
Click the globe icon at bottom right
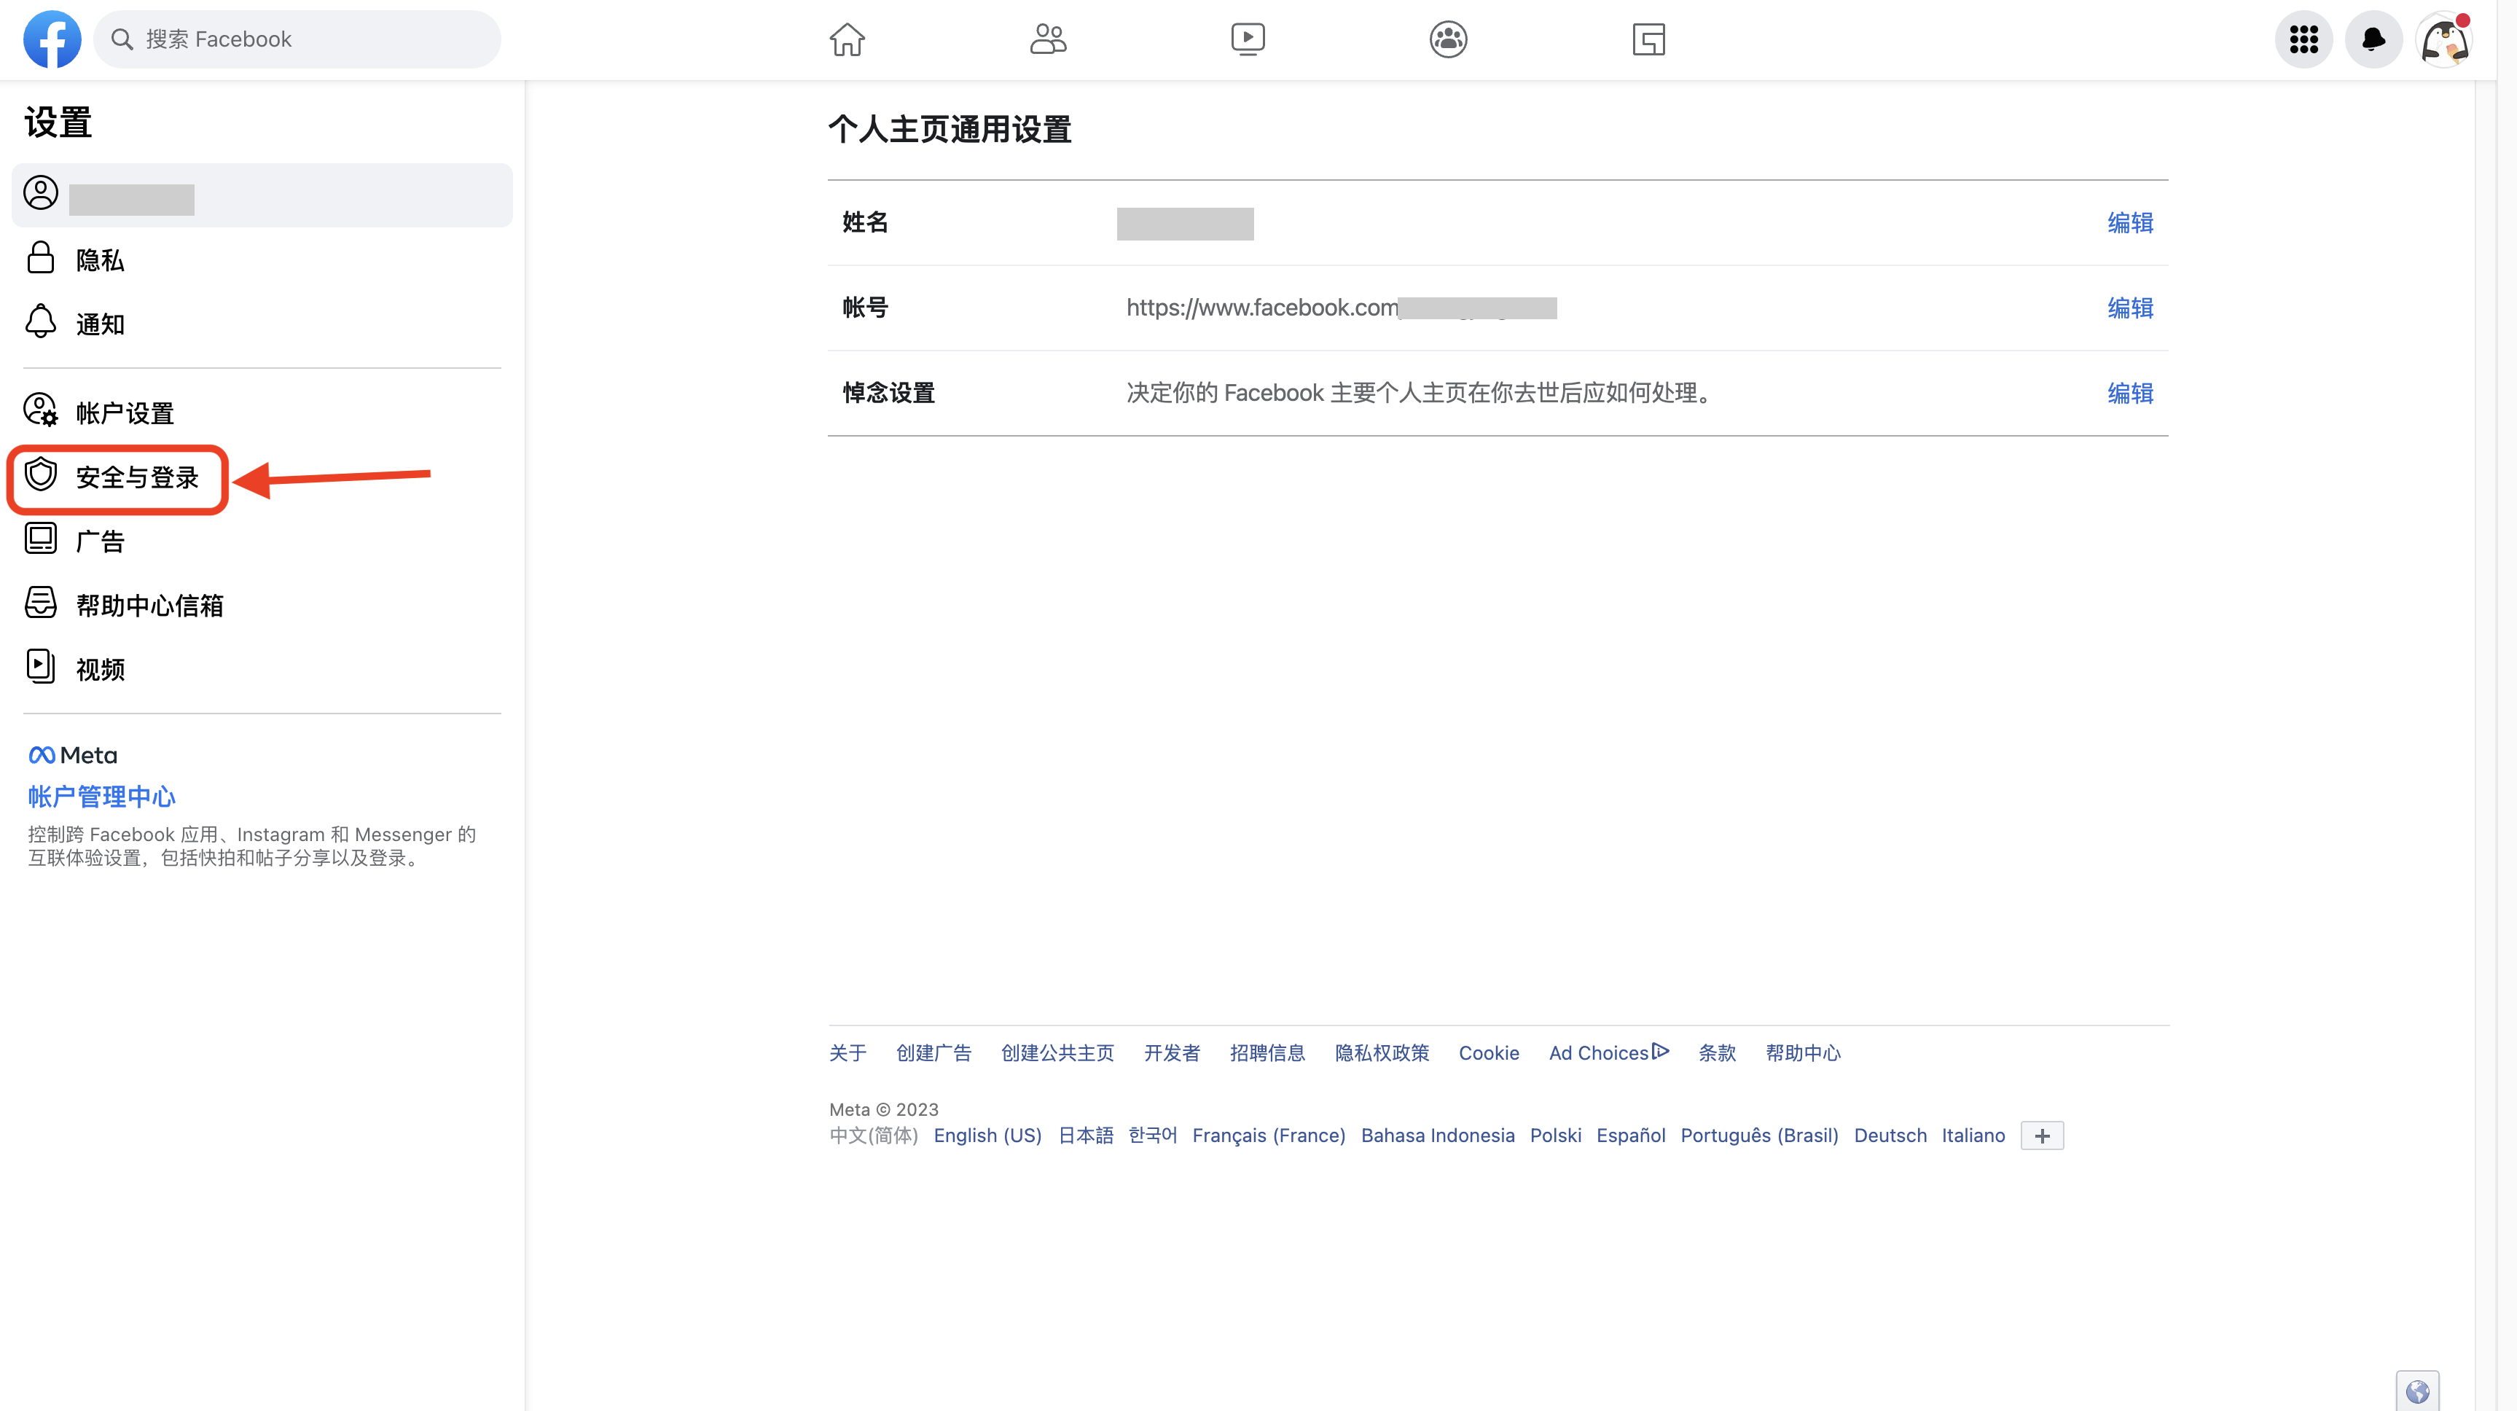[2417, 1391]
